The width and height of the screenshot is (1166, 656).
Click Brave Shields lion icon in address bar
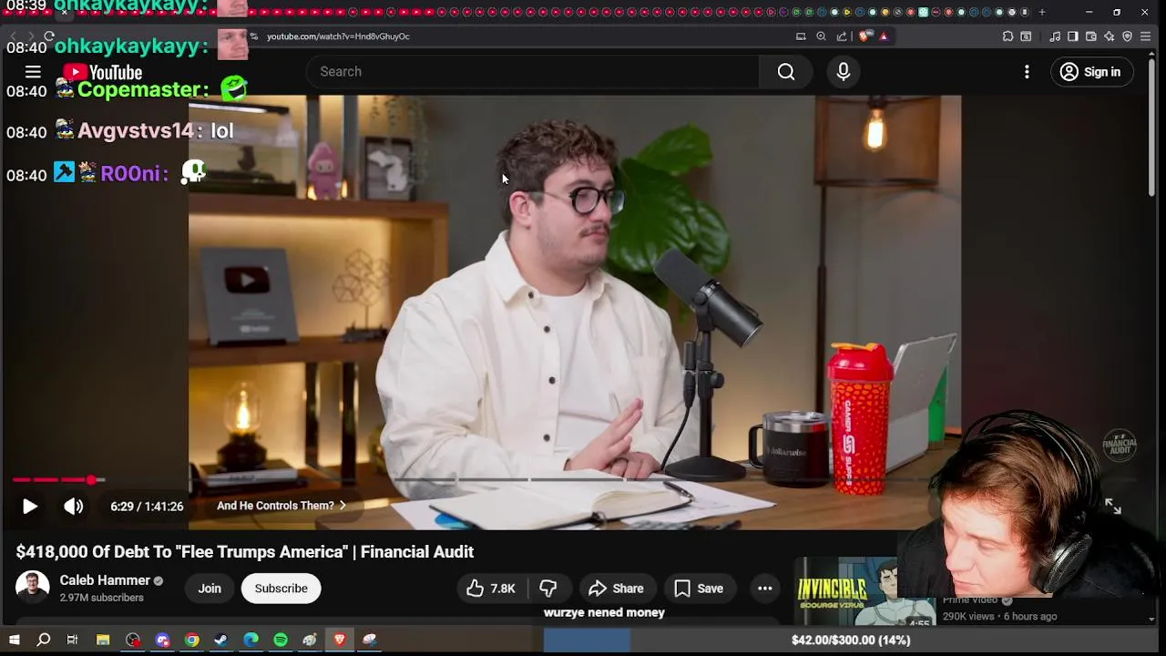[864, 36]
